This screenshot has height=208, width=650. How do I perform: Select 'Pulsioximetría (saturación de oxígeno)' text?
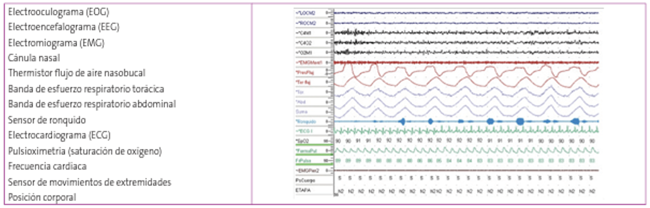pyautogui.click(x=85, y=151)
